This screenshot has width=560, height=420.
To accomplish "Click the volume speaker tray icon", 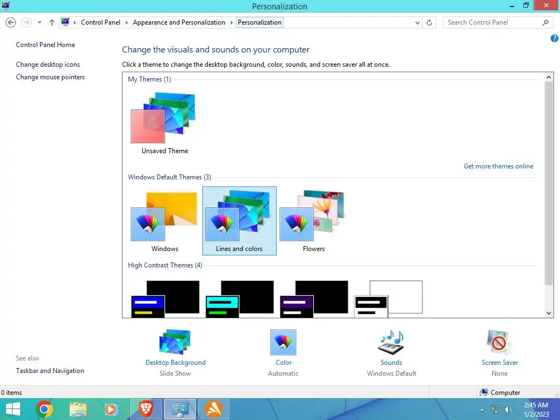I will coord(508,410).
